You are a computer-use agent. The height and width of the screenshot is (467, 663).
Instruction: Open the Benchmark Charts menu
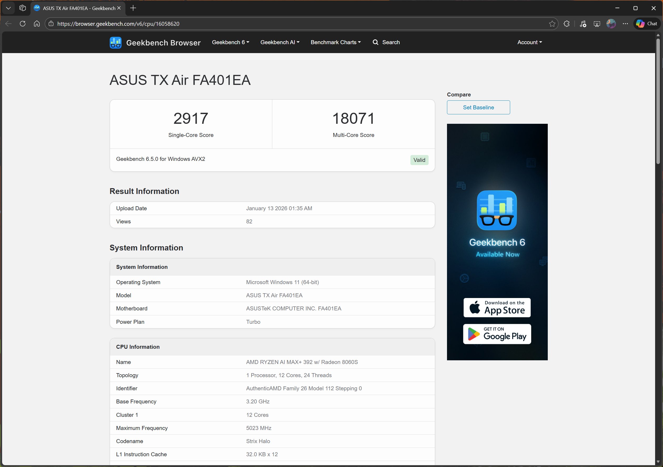click(x=335, y=42)
